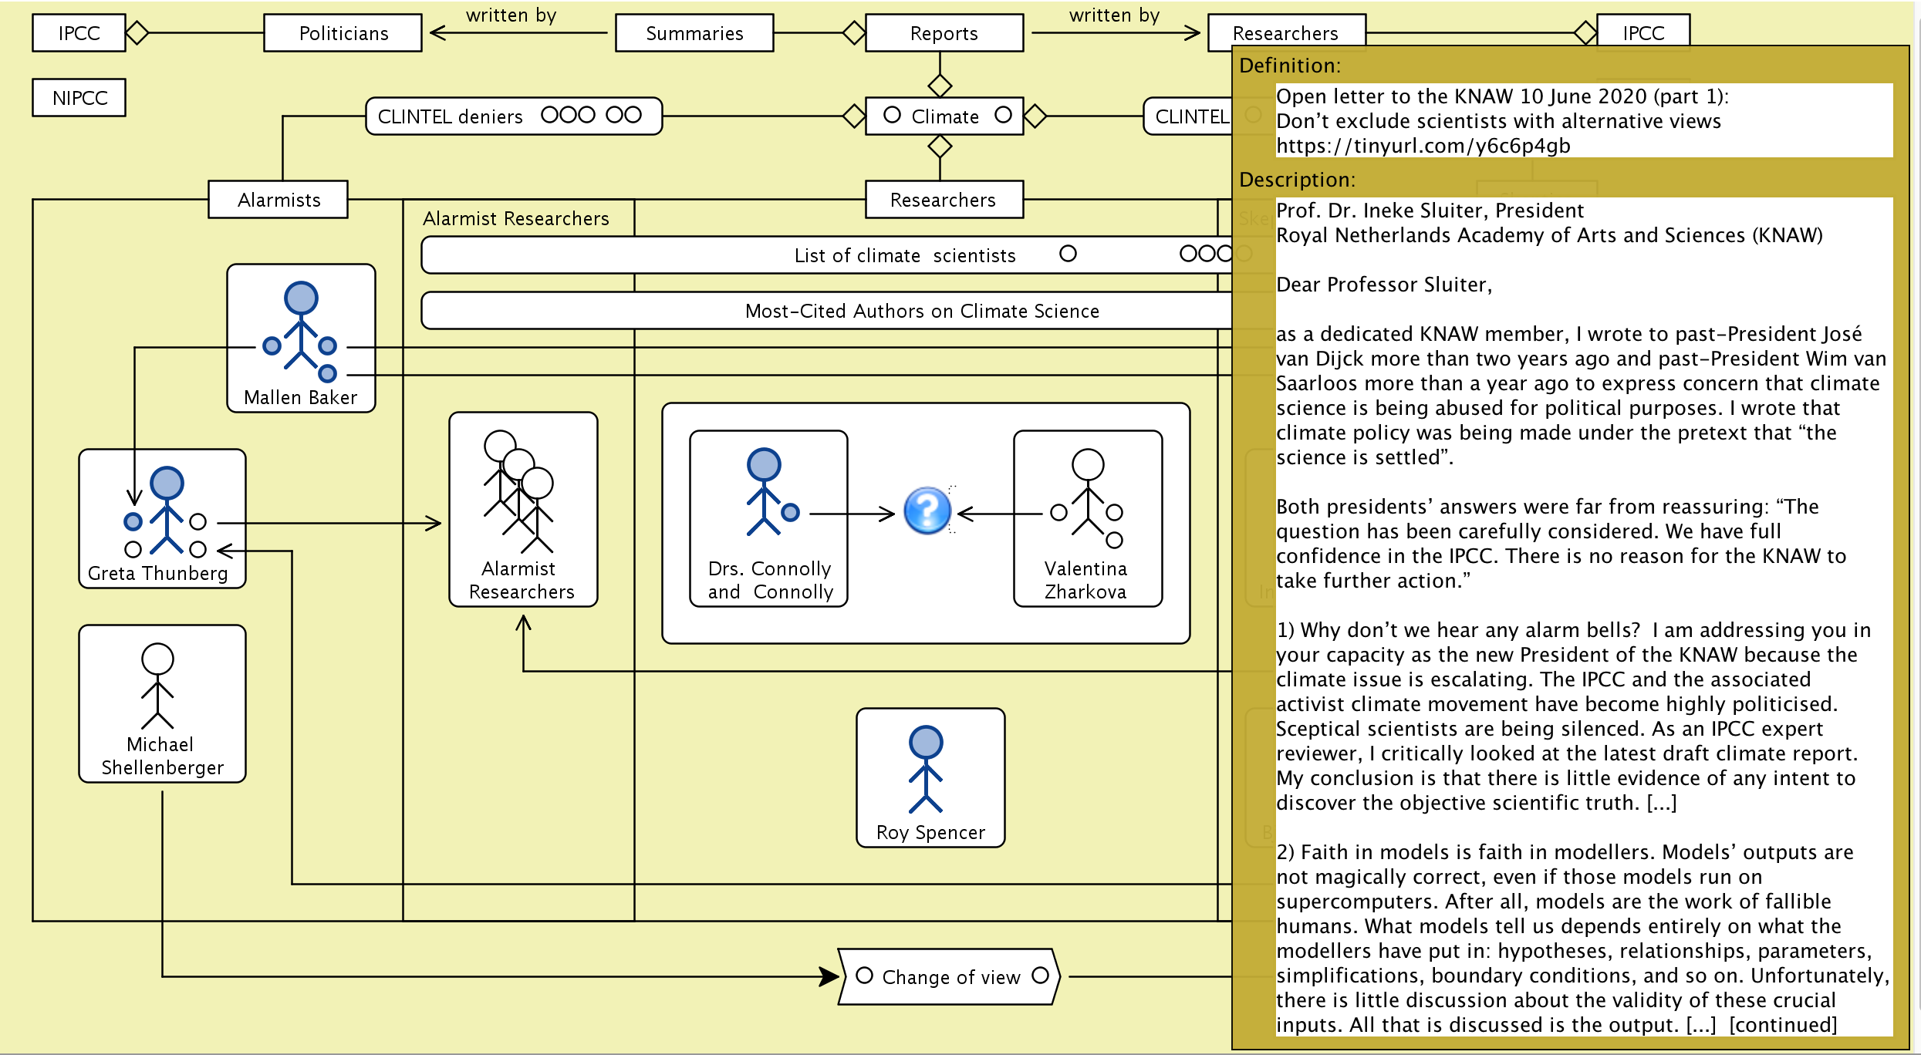Select the Alarmist Researchers group icon

pos(518,494)
